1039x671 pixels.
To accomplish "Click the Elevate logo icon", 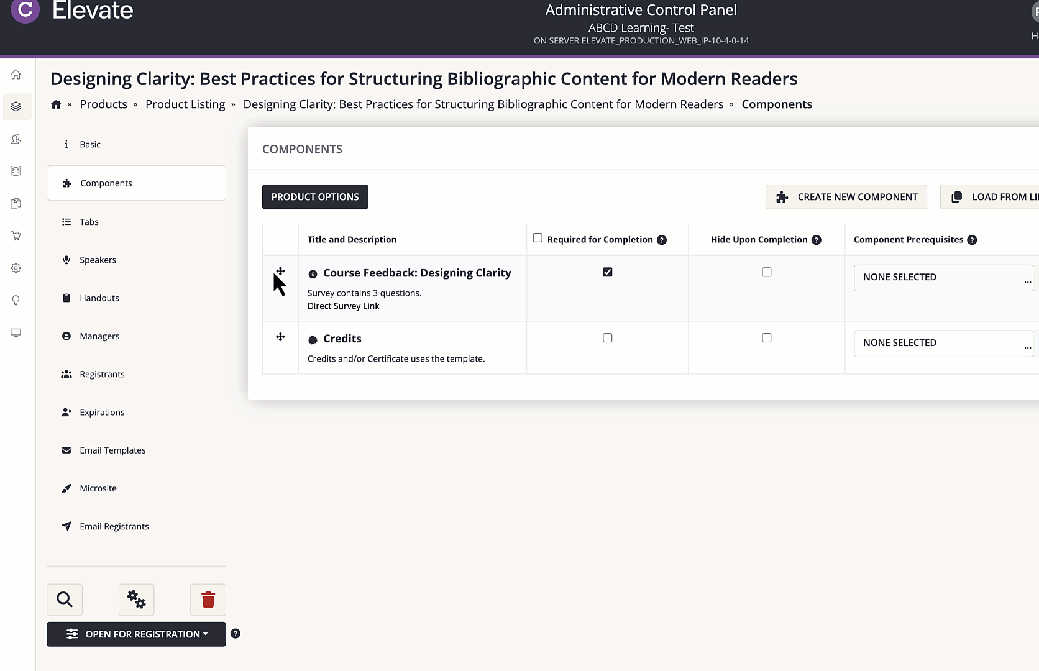I will pos(25,10).
